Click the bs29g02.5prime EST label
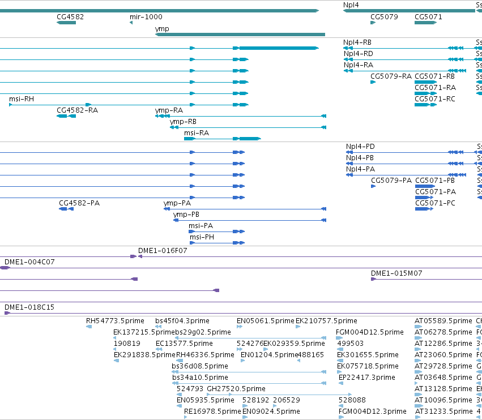The width and height of the screenshot is (482, 420). pyautogui.click(x=203, y=332)
